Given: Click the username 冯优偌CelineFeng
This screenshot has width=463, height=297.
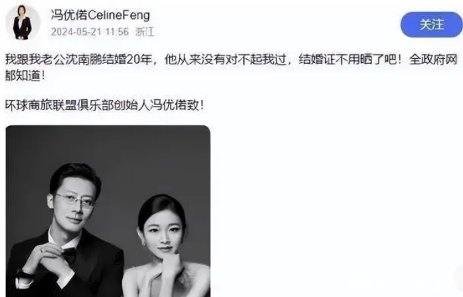Looking at the screenshot, I should 100,15.
